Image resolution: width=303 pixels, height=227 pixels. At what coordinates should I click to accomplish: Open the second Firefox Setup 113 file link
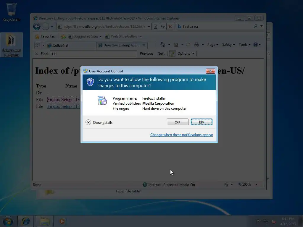coord(64,106)
